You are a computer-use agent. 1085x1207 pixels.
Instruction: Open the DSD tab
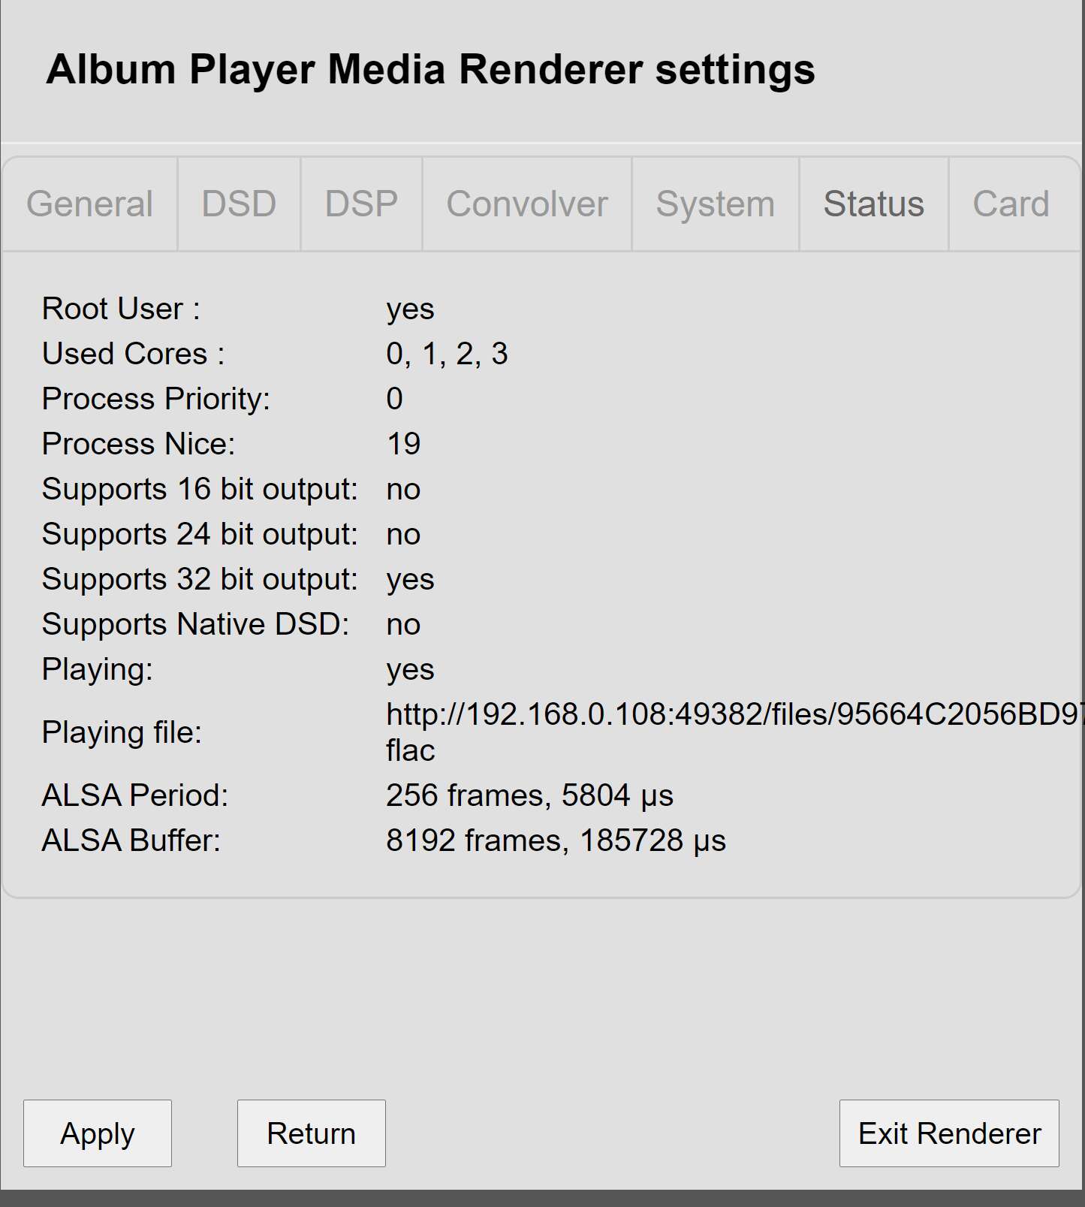(x=239, y=204)
